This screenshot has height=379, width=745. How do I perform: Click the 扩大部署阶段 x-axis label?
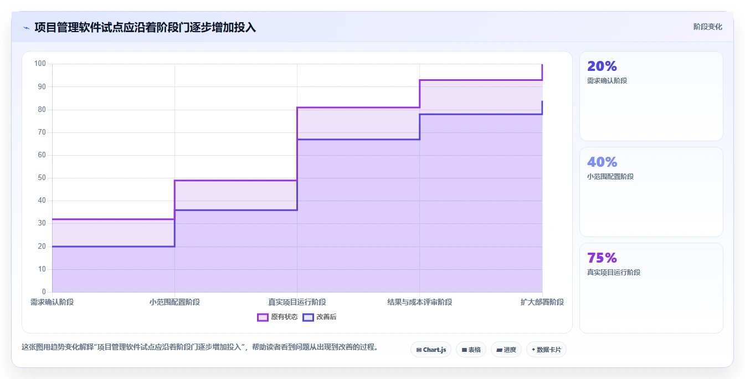point(542,302)
